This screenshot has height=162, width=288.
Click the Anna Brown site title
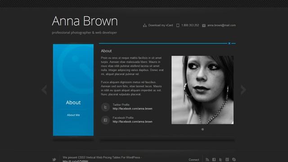coord(85,21)
